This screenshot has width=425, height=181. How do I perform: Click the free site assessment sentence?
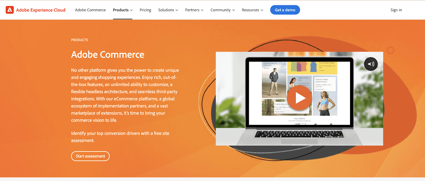(x=120, y=137)
